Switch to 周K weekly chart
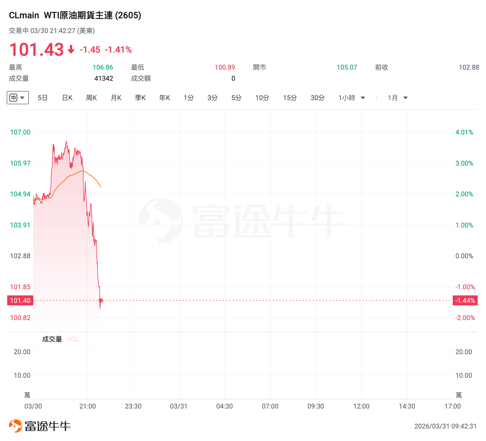 click(92, 98)
